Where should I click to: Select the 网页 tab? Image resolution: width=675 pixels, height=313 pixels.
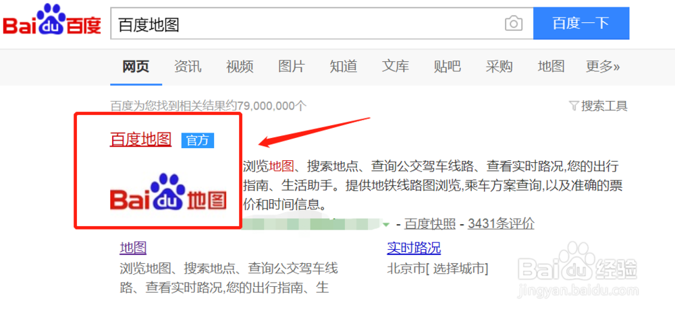click(136, 66)
